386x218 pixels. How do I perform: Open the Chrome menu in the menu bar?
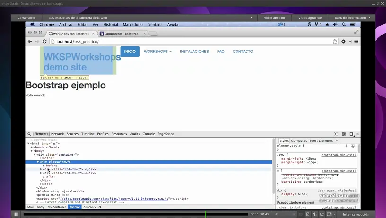tap(47, 25)
